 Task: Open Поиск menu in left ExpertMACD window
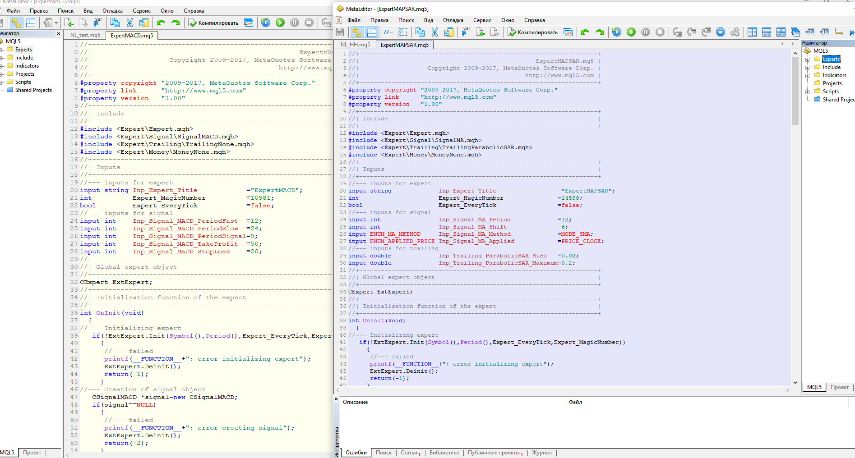[x=65, y=11]
